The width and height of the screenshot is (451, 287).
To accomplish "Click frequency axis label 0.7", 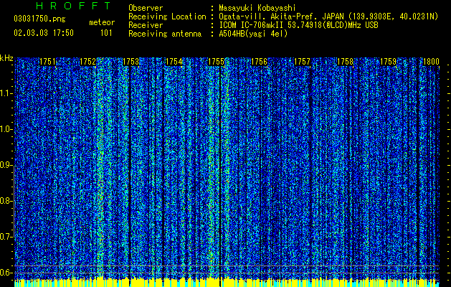I will [6, 237].
